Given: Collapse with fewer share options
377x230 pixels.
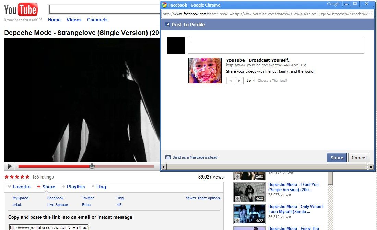Looking at the screenshot, I should (x=203, y=198).
